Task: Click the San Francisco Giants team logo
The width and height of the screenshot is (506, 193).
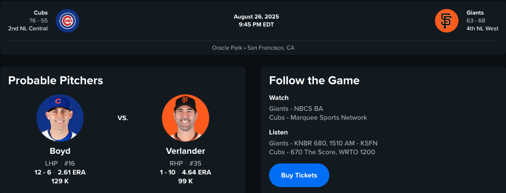Action: click(447, 21)
